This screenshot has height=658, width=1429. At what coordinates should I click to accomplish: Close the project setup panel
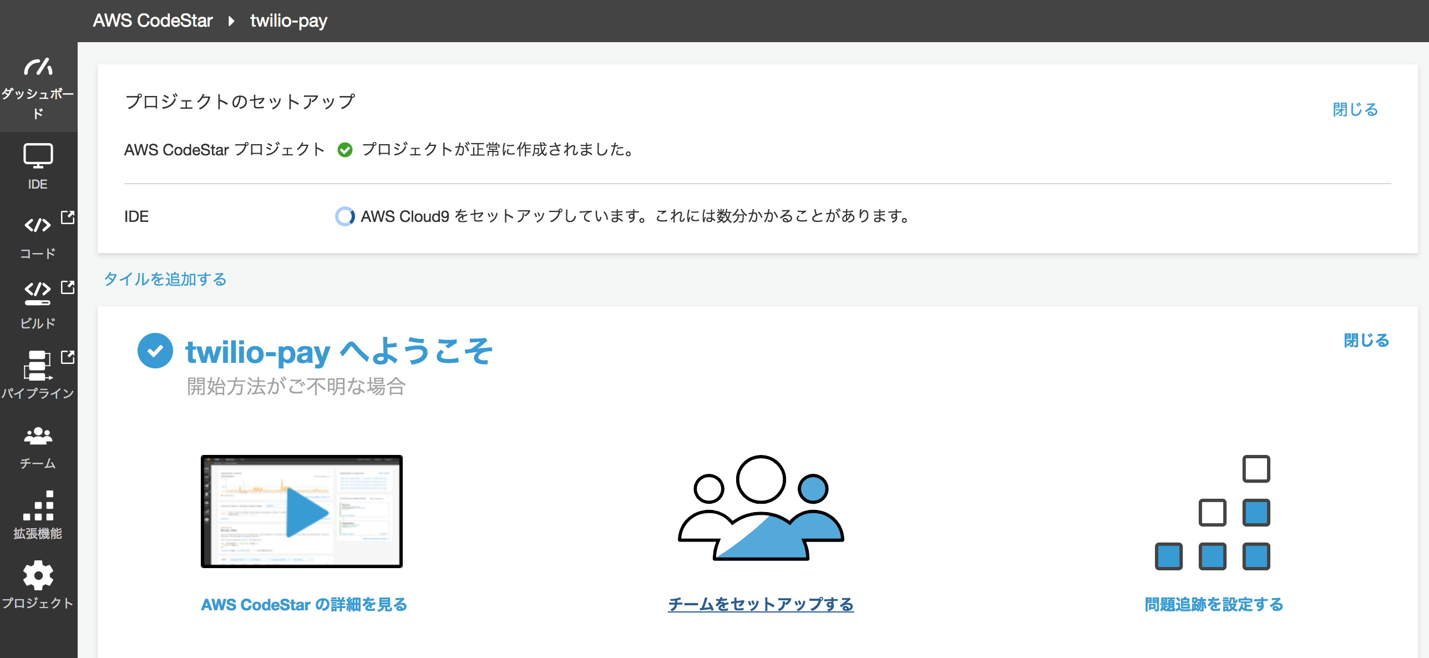[1355, 109]
